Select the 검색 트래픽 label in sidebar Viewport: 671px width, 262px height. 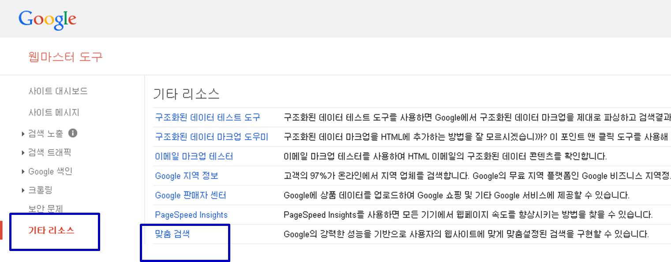[49, 153]
